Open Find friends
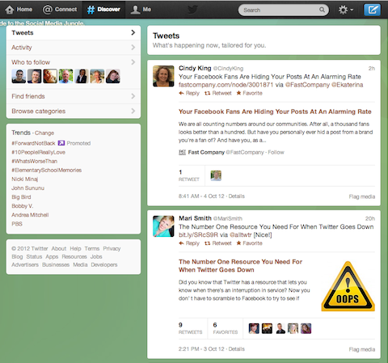 pos(74,96)
